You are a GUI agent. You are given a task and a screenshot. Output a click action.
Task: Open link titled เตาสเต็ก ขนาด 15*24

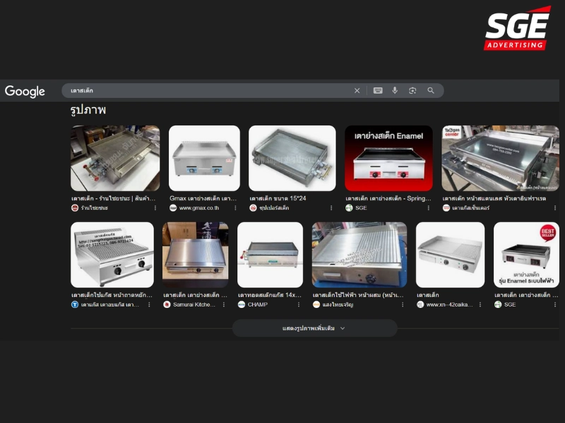(x=278, y=199)
